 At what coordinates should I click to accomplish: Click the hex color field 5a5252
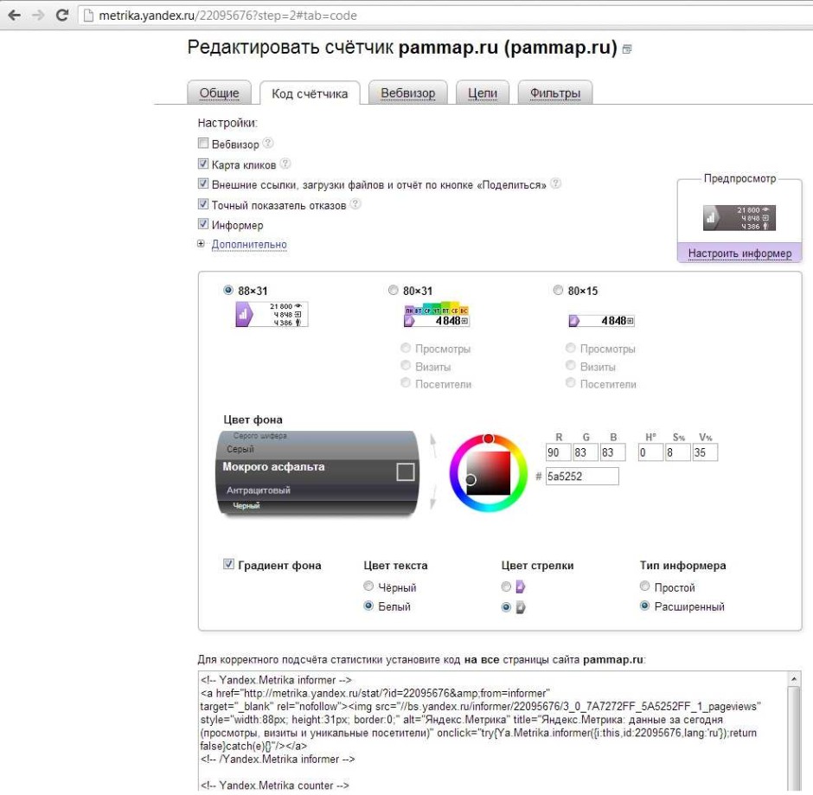coord(582,476)
